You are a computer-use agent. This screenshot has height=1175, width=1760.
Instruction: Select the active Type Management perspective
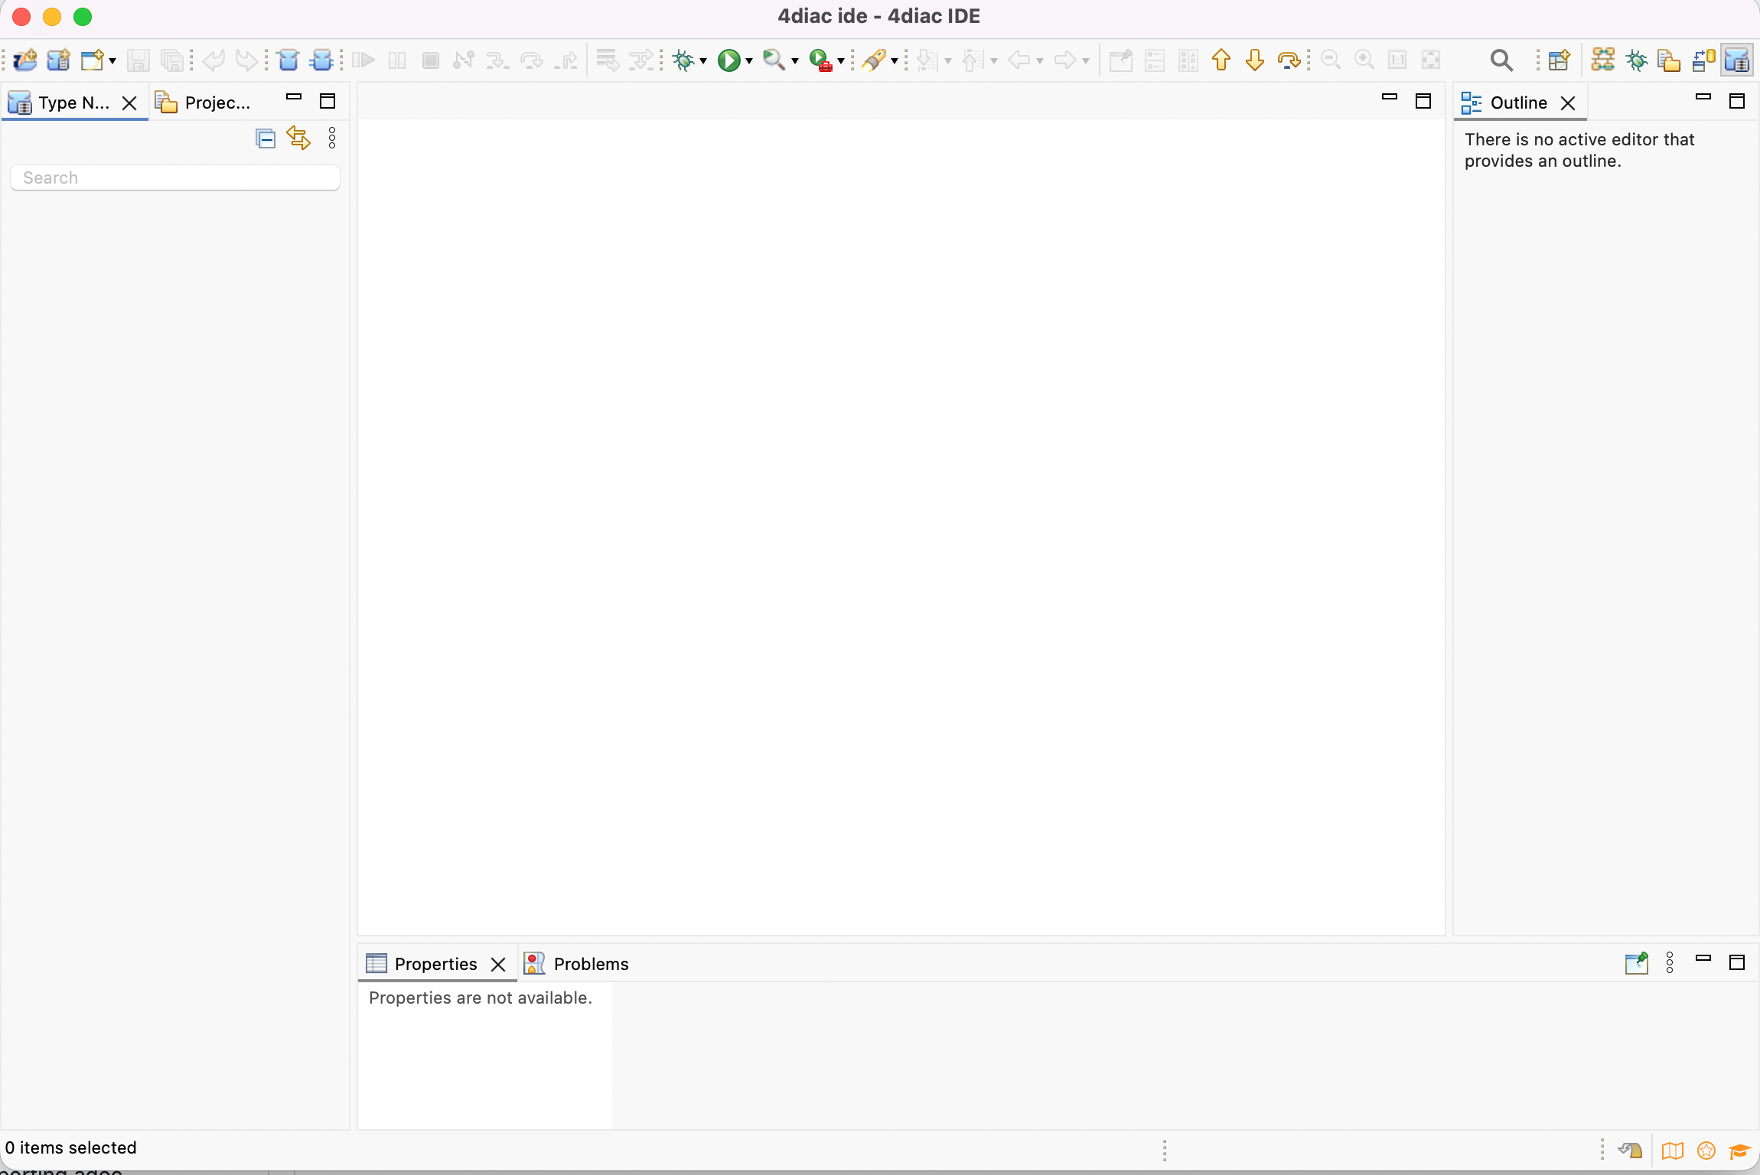point(1737,60)
